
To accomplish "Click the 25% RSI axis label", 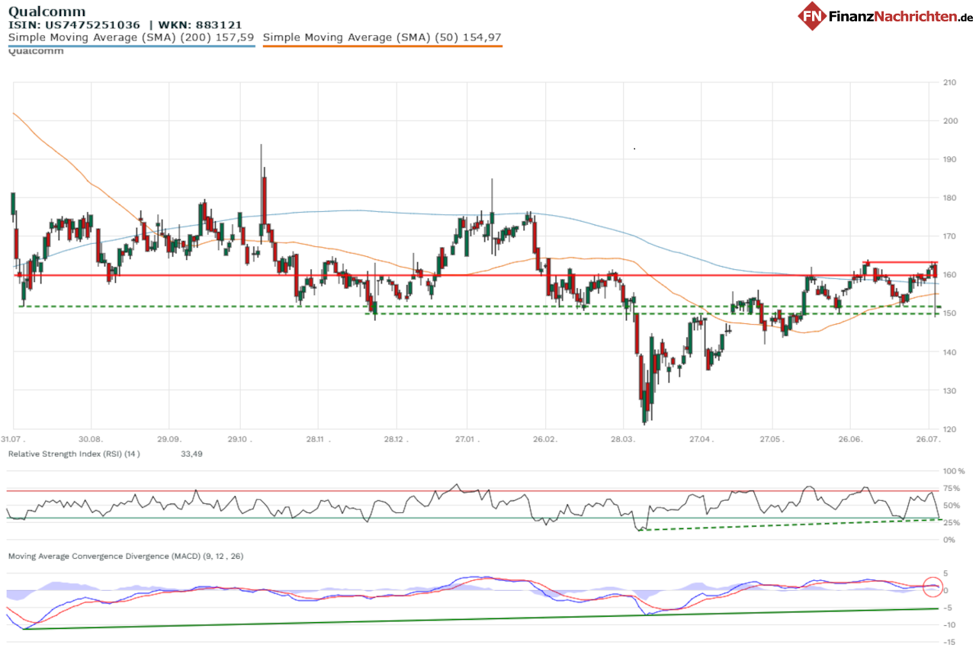I will [x=952, y=523].
